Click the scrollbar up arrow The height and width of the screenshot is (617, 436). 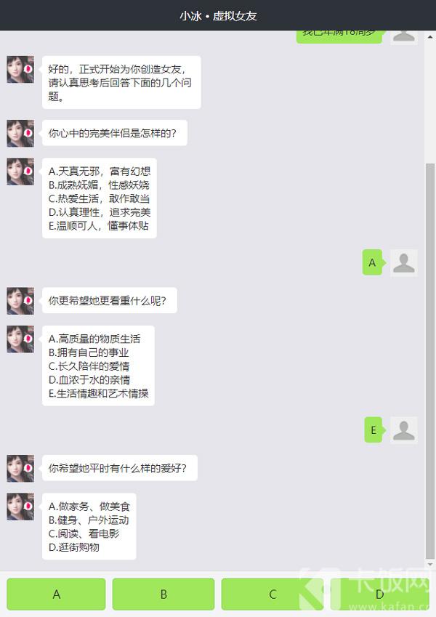(430, 37)
